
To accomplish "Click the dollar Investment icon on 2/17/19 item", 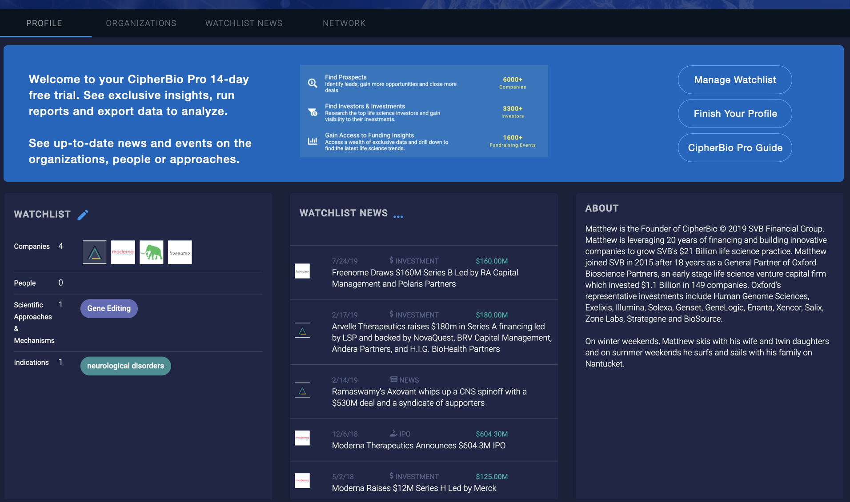I will [391, 314].
